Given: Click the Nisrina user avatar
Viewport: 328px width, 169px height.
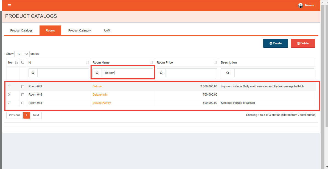Looking at the screenshot, I should coord(301,5).
